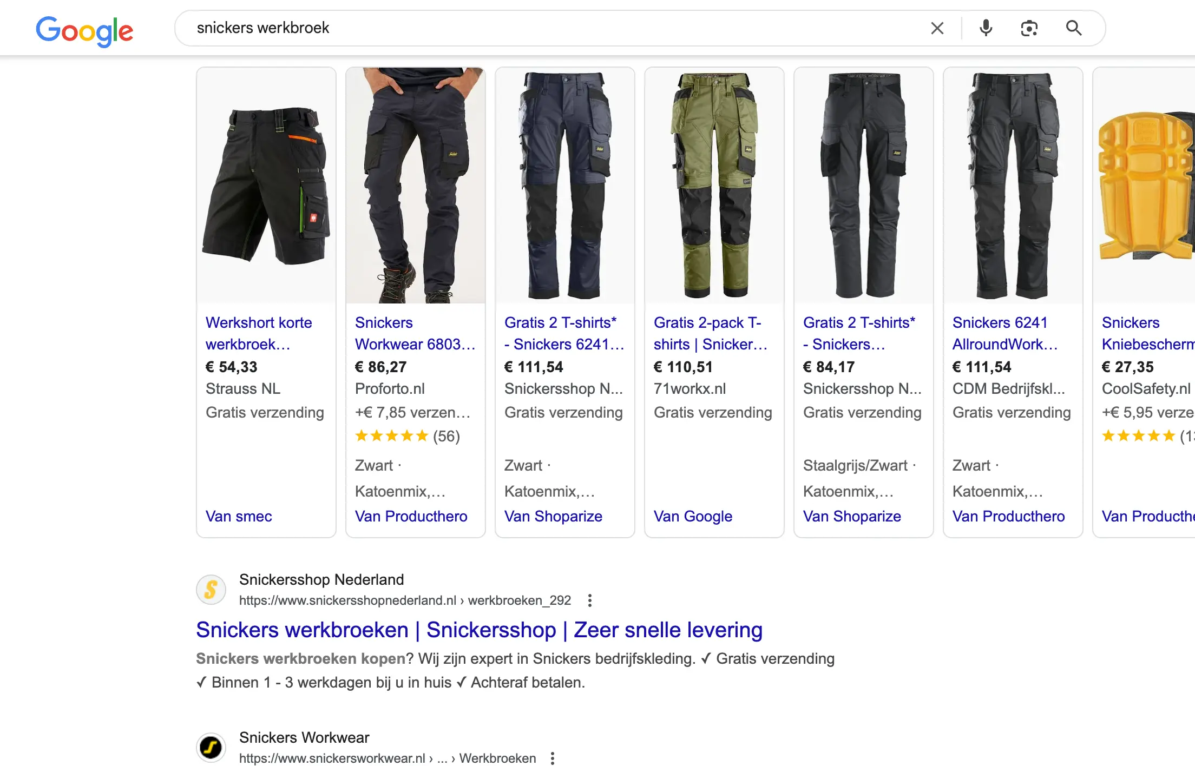Open 'Snickers werkbroeken | Snickersshop' result title
This screenshot has width=1195, height=766.
[x=479, y=630]
